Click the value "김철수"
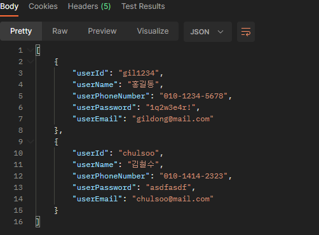This screenshot has width=319, height=235. [143, 164]
